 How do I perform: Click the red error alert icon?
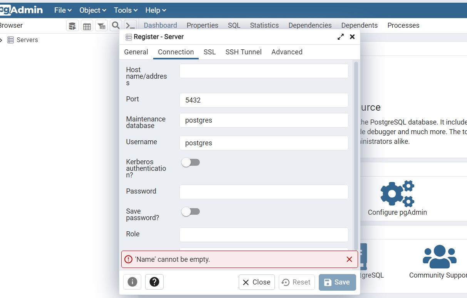[129, 259]
